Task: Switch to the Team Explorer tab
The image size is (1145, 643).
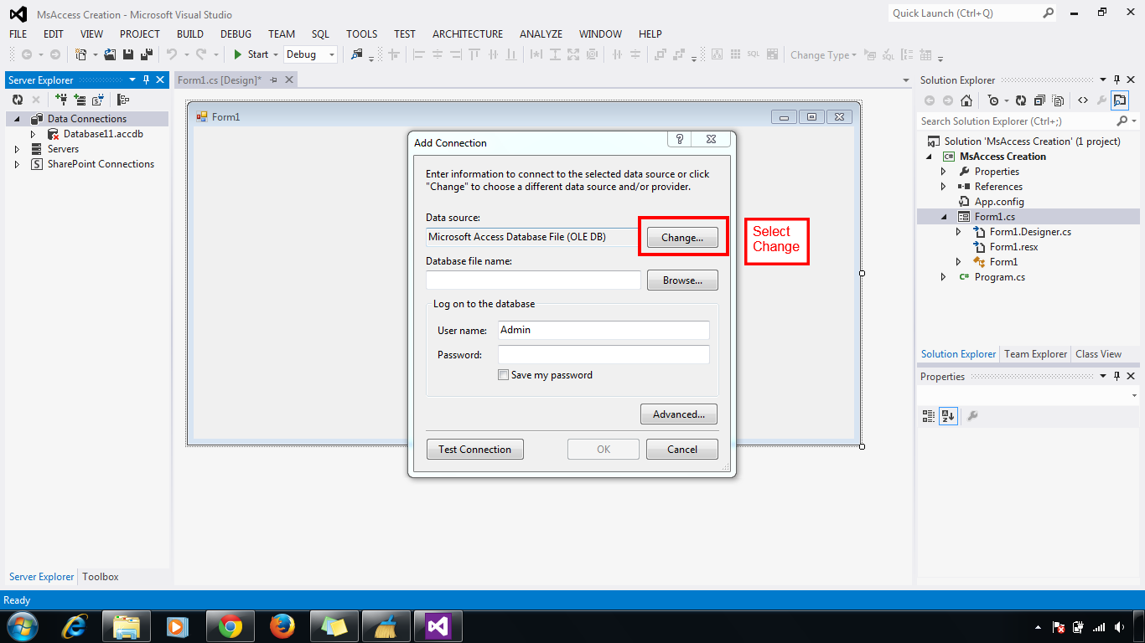Action: click(1034, 353)
